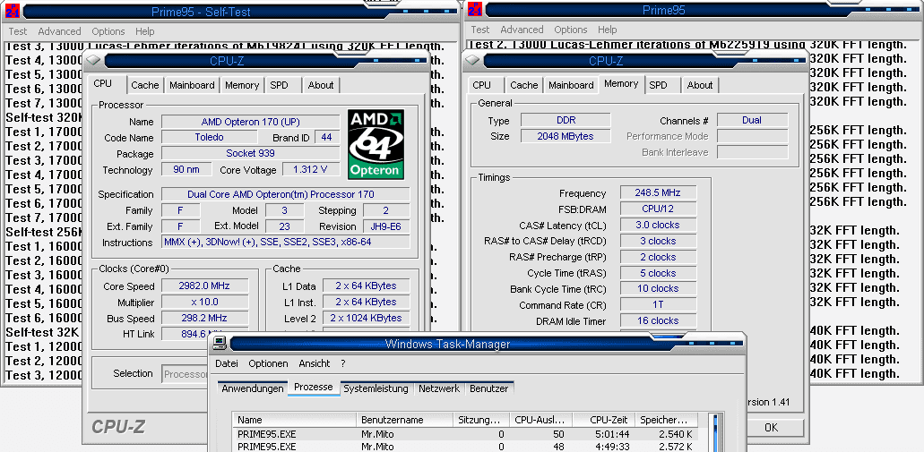Open Options menu in right Prime95 window

click(570, 30)
